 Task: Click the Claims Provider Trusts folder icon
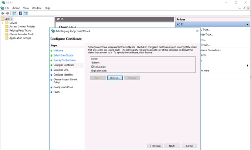pos(7,34)
